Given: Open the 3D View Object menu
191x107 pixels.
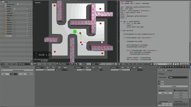Looking at the screenshot, I should [x=53, y=64].
